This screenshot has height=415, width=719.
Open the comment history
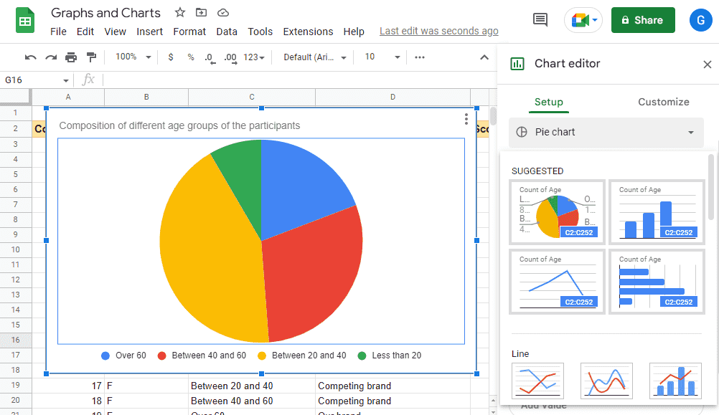click(540, 20)
